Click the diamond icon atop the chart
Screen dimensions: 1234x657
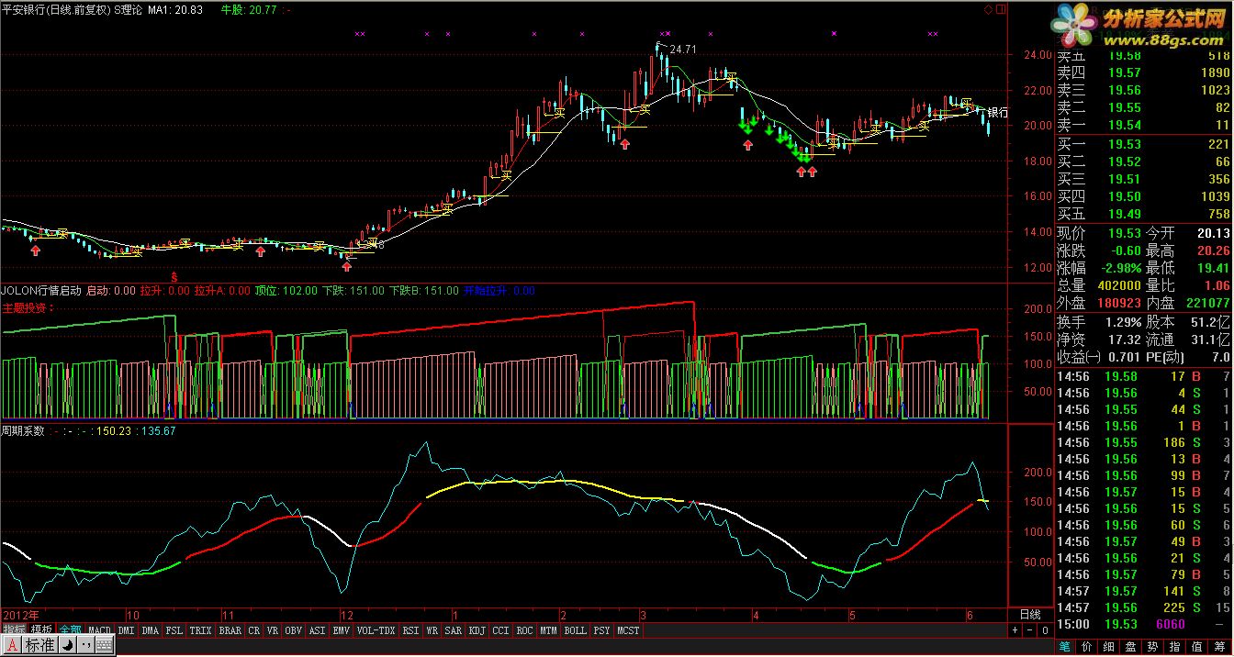[x=989, y=9]
